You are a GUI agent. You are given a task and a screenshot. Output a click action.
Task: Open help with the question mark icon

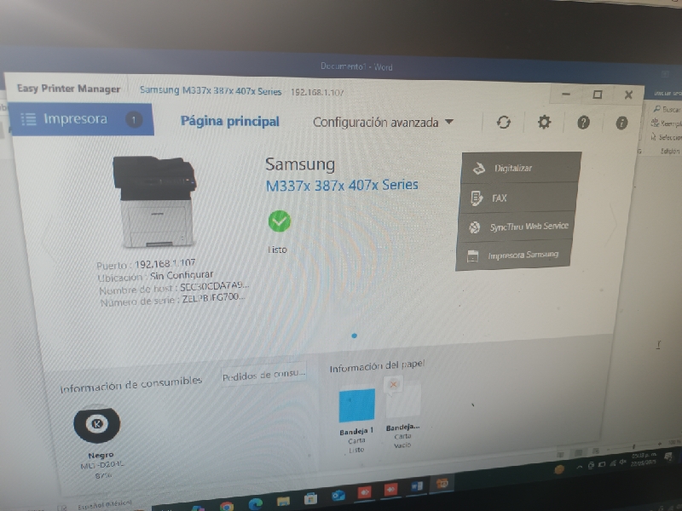(x=583, y=123)
